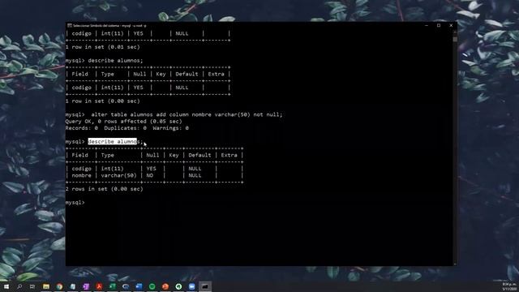This screenshot has height=292, width=519.
Task: Open Excel from the taskbar
Action: coord(112,286)
